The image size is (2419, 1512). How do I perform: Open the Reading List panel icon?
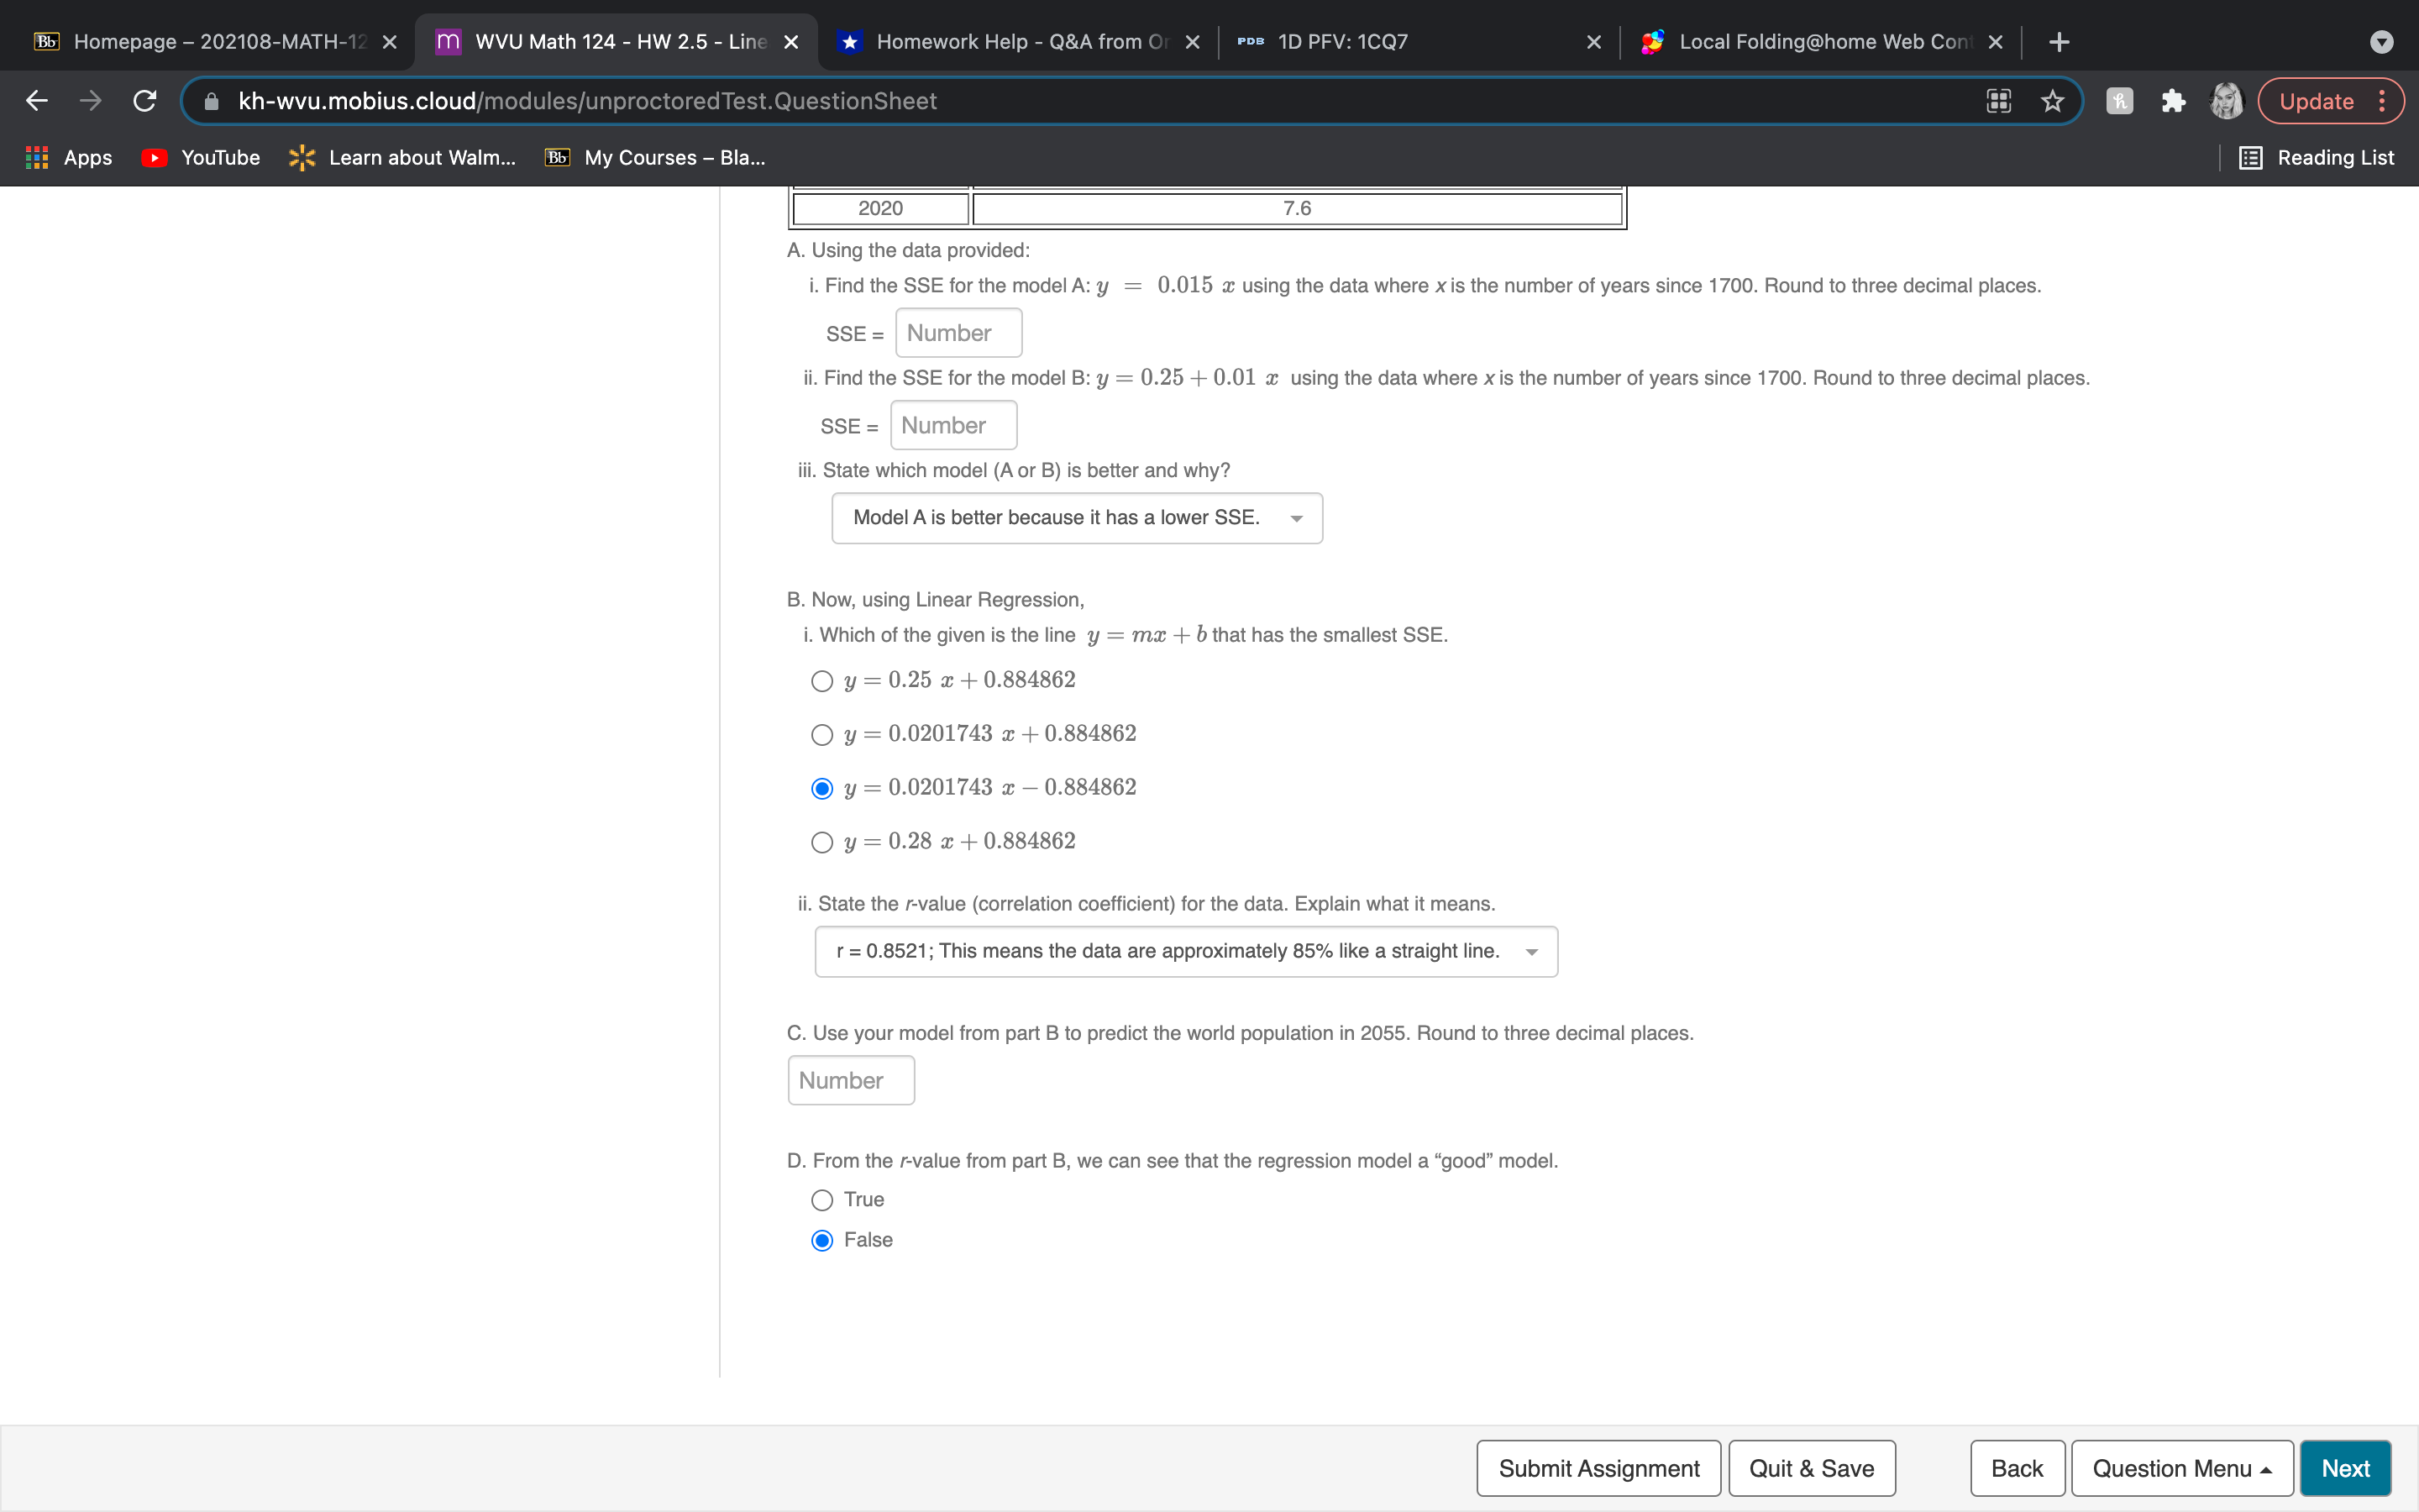click(x=2251, y=157)
